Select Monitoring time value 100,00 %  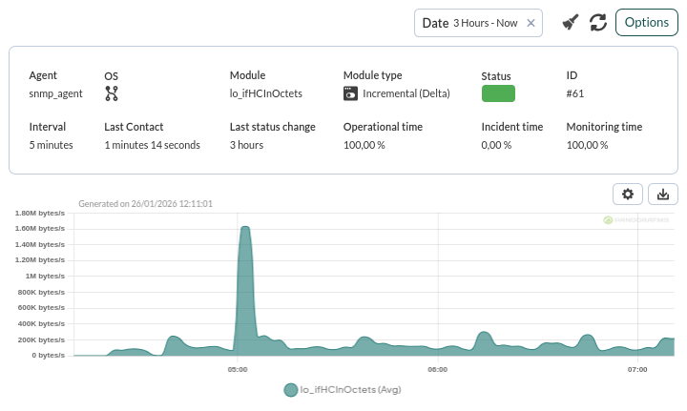(587, 145)
